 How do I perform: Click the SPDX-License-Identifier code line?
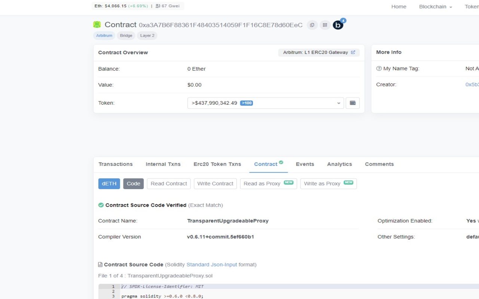162,287
